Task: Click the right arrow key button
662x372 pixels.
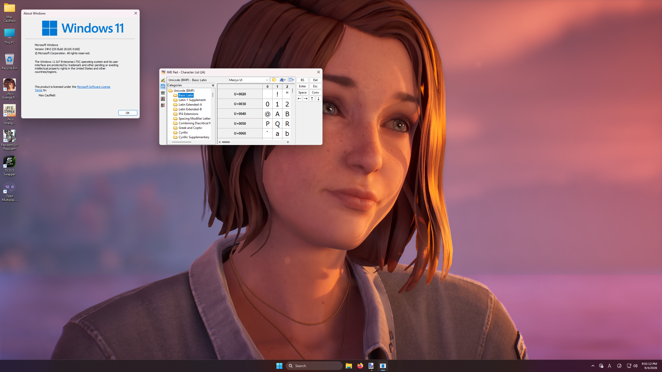Action: (306, 99)
